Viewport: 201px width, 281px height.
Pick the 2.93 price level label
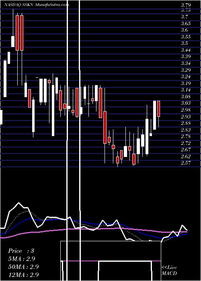pos(186,117)
